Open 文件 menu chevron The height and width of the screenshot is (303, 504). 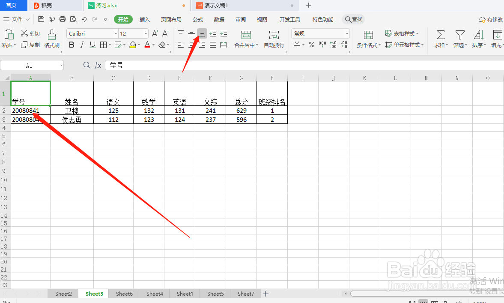pos(28,20)
